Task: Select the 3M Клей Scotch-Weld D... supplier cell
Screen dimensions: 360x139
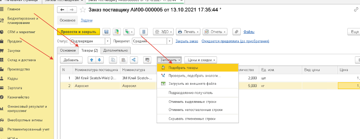Action: [x=97, y=78]
